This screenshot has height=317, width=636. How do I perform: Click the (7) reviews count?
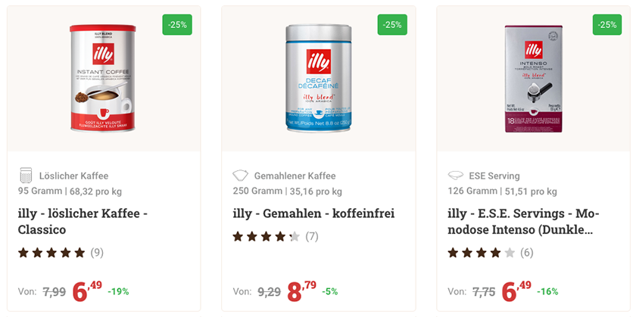tap(312, 237)
